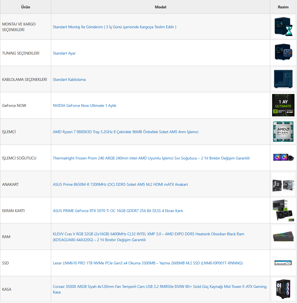The width and height of the screenshot is (297, 303).
Task: Open Corsair 3500X ARGB case link
Action: (160, 289)
